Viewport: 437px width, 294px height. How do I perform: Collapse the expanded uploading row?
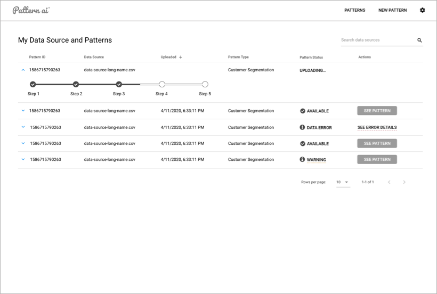click(x=23, y=70)
